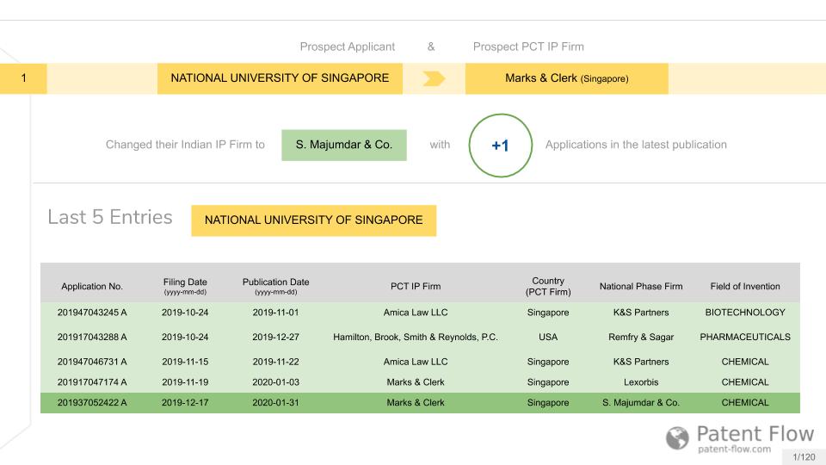Click the USA country cell
Viewport: 826px width, 465px height.
tap(548, 337)
